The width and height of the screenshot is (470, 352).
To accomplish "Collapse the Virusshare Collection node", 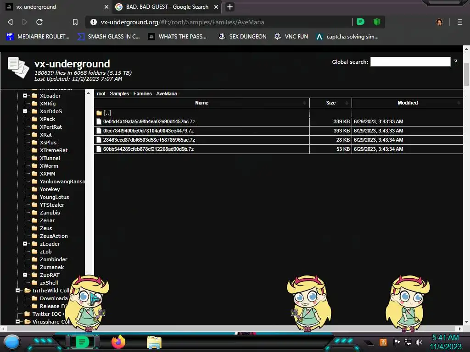I will pos(18,321).
